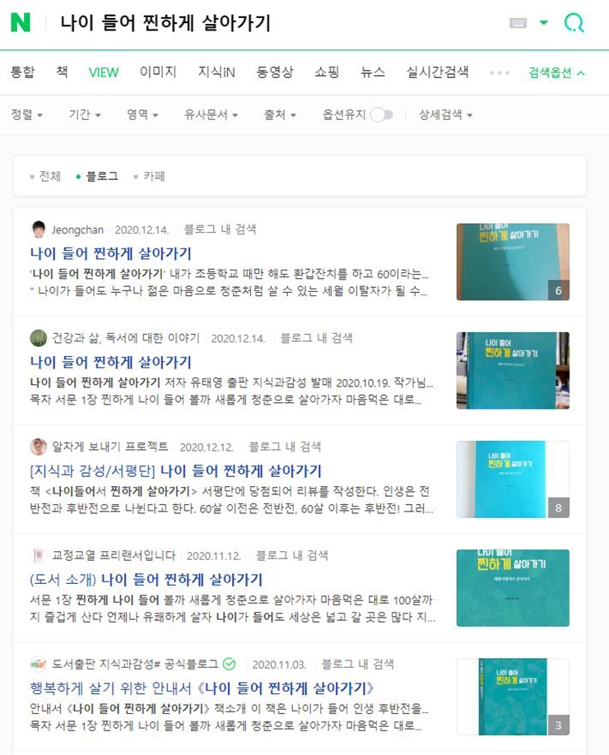Open the 행복하게 살기 위한 안내서 post link
The image size is (609, 755).
click(202, 688)
